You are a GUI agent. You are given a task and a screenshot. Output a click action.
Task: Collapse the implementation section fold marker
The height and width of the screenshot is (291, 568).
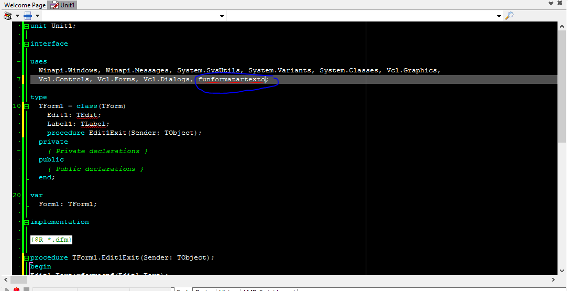26,222
